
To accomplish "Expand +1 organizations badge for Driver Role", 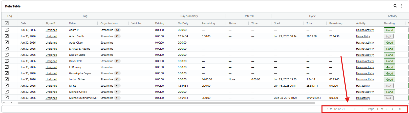I will coord(117,61).
